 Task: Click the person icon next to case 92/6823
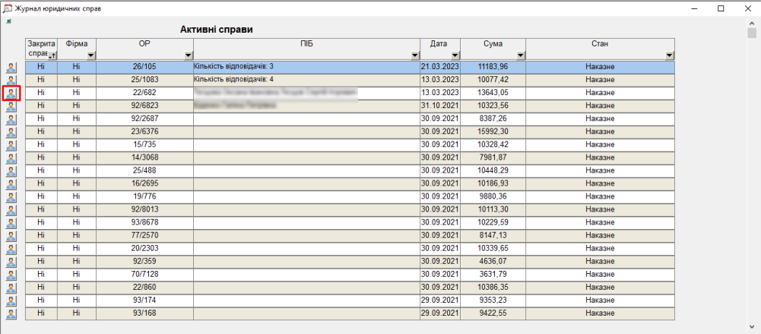(x=11, y=107)
